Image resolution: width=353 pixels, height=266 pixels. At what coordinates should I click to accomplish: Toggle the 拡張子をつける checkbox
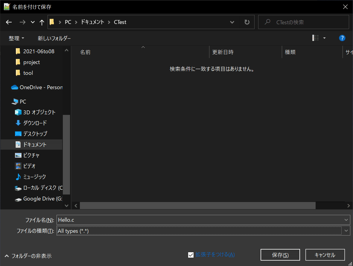(x=191, y=255)
